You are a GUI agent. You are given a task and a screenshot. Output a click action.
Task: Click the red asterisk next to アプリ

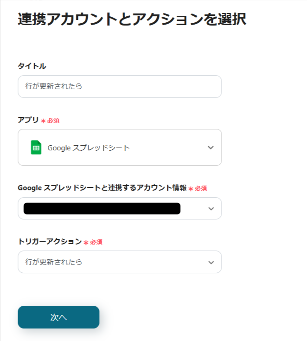tap(43, 121)
